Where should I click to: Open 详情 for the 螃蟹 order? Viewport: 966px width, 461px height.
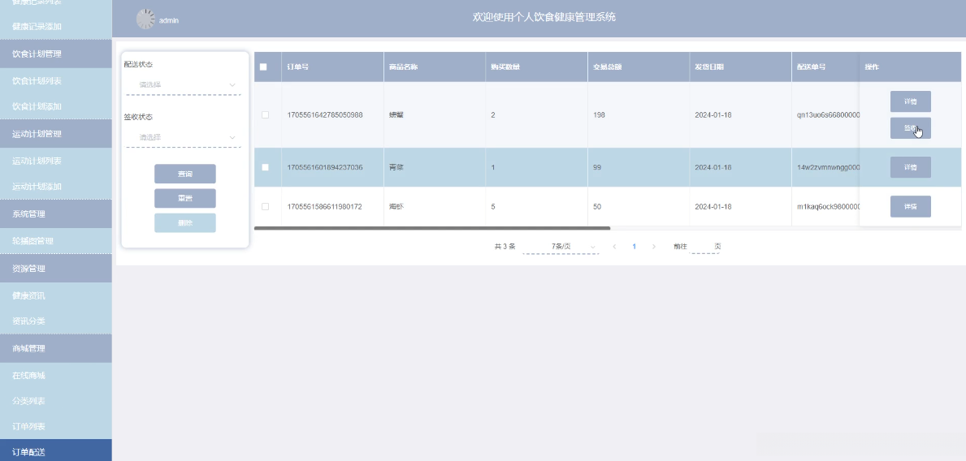[910, 101]
